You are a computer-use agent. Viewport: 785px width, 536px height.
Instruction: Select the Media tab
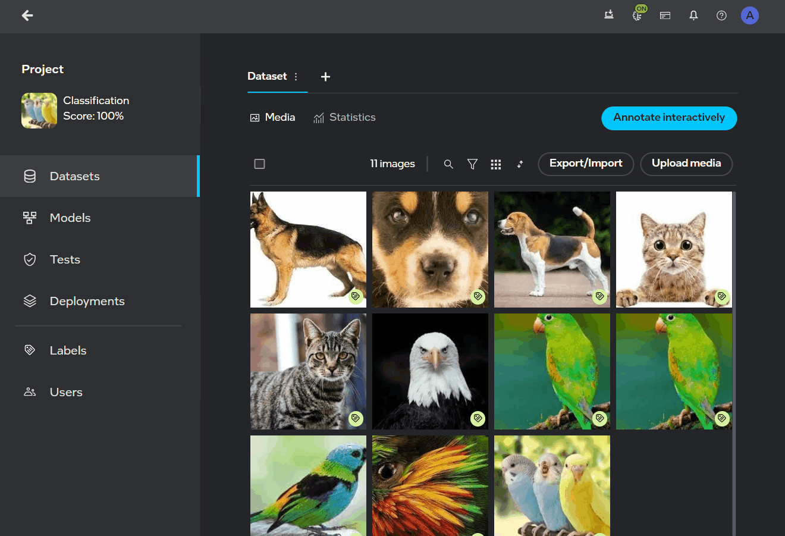273,117
